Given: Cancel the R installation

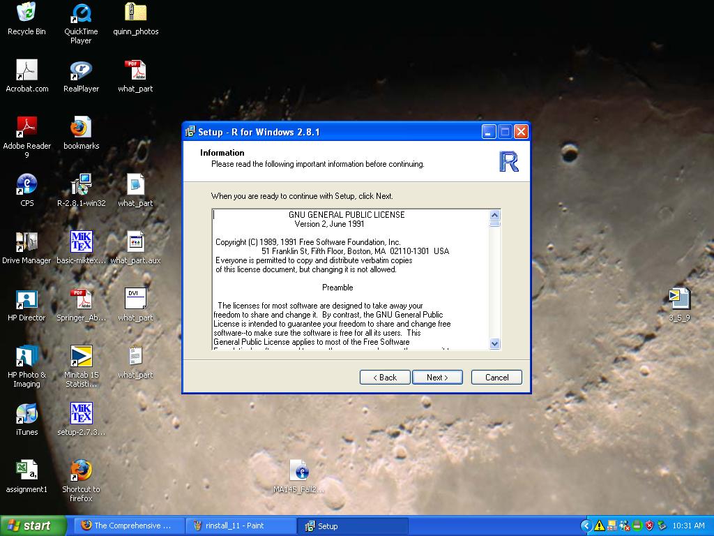Looking at the screenshot, I should point(496,377).
